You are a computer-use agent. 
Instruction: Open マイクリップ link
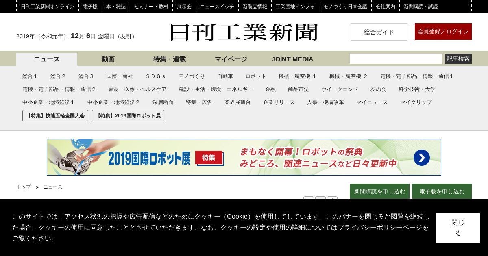416,102
